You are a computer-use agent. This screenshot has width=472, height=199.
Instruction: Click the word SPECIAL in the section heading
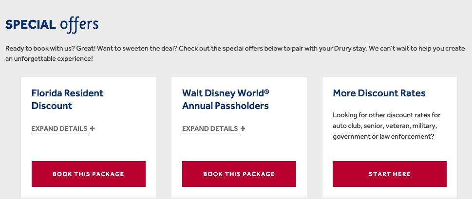(x=31, y=25)
